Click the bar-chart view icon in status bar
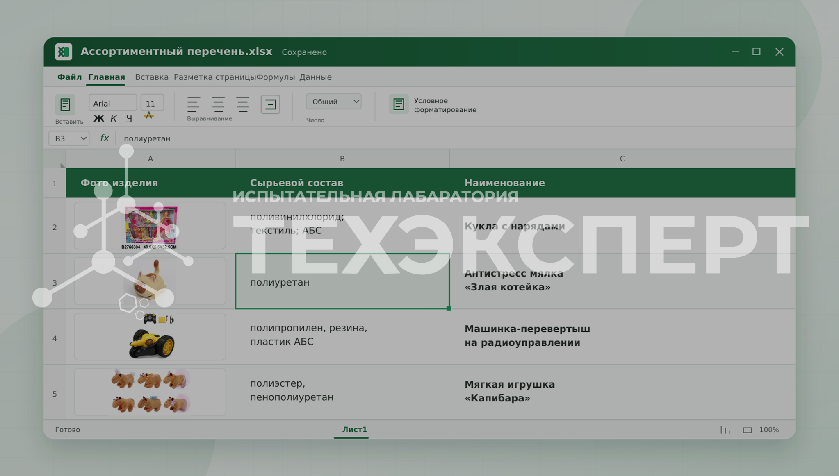Image resolution: width=839 pixels, height=476 pixels. click(725, 430)
